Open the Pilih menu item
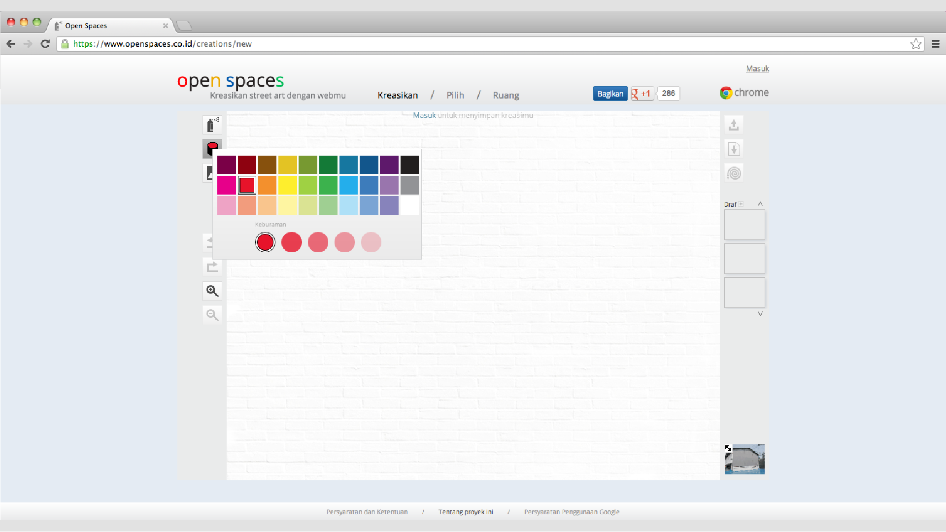This screenshot has height=532, width=946. [x=455, y=96]
